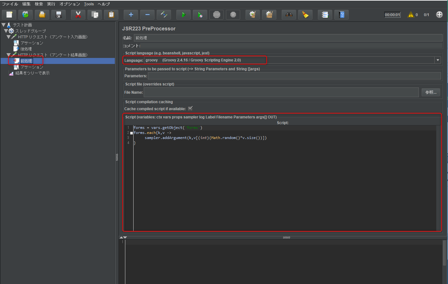Click the Function Helper list icon
The height and width of the screenshot is (284, 448).
pos(325,15)
